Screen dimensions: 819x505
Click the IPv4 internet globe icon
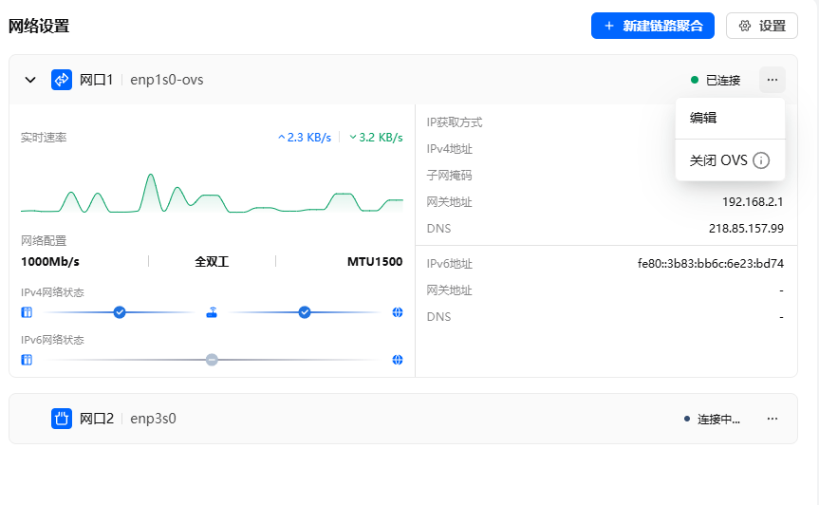tap(398, 312)
